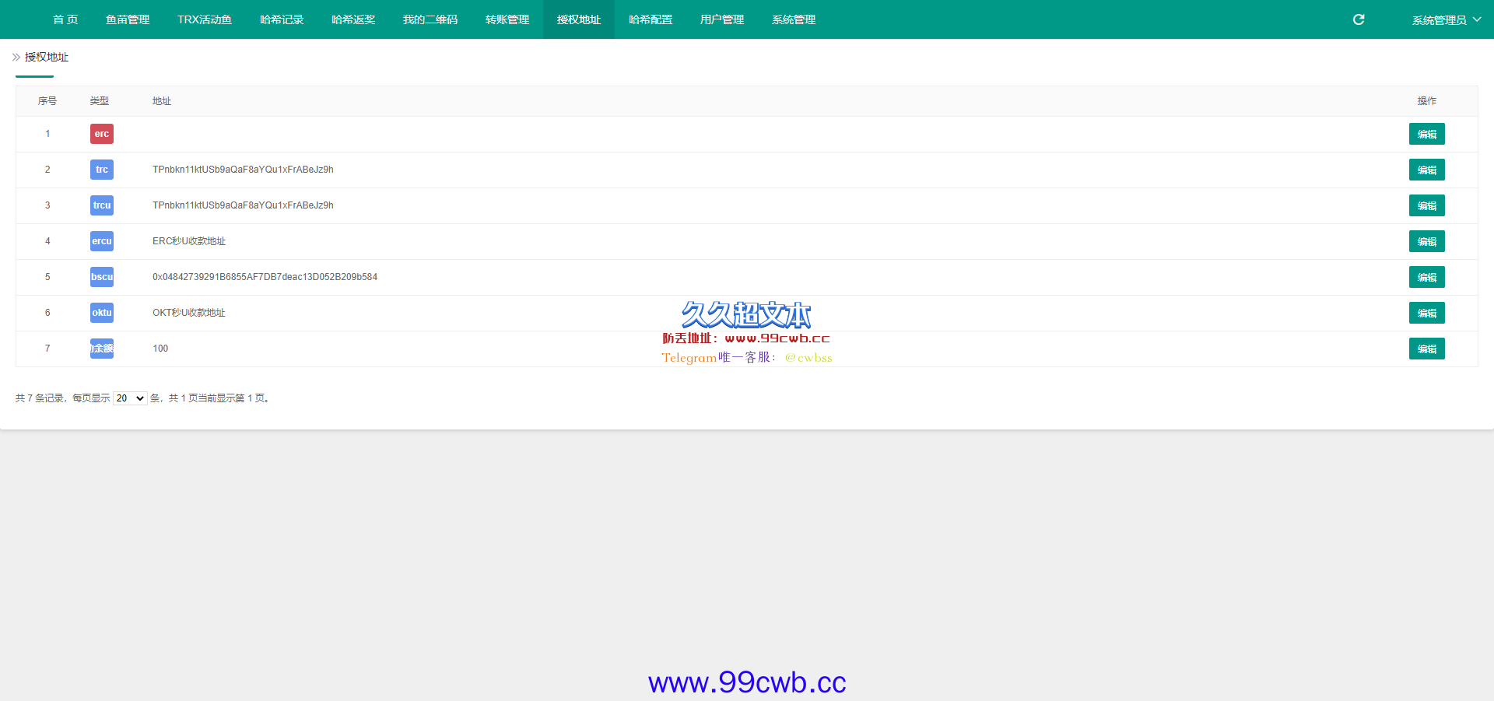Open the TRX活动鱼 menu

point(205,19)
